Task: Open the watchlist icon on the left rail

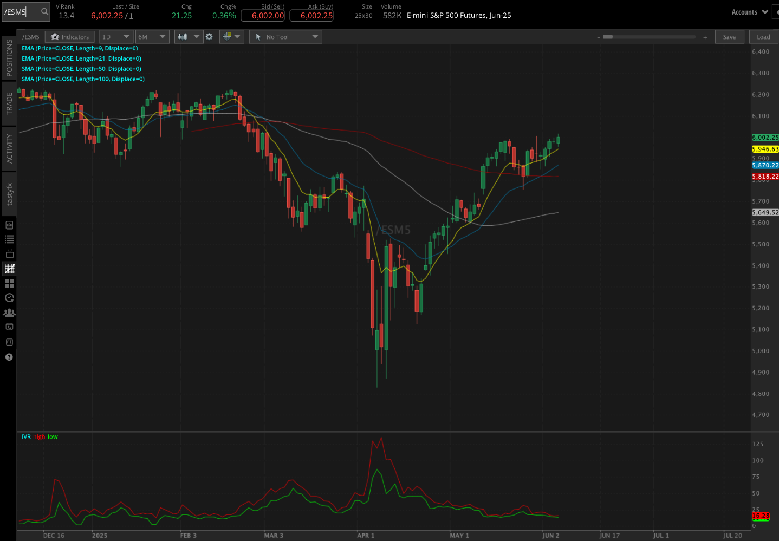Action: [x=9, y=239]
